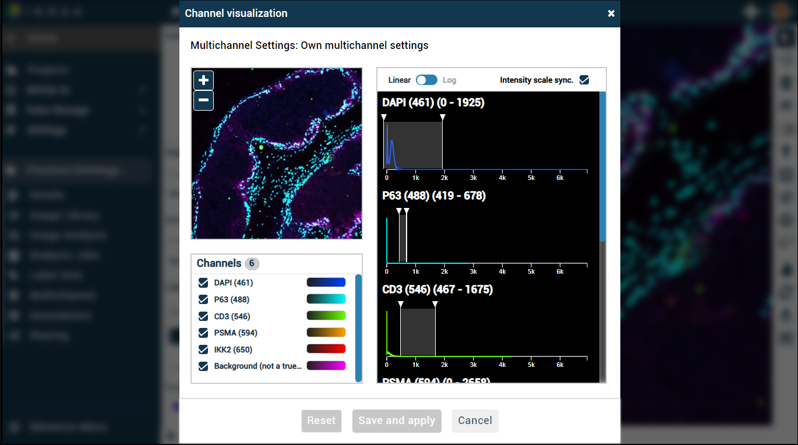Uncheck the DAPI (461) channel

203,282
